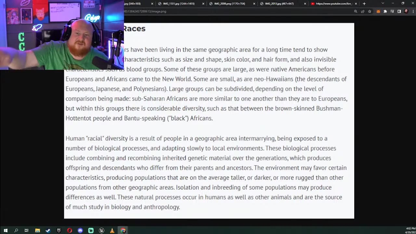
Task: Expand the tab search dropdown arrow
Action: click(383, 3)
